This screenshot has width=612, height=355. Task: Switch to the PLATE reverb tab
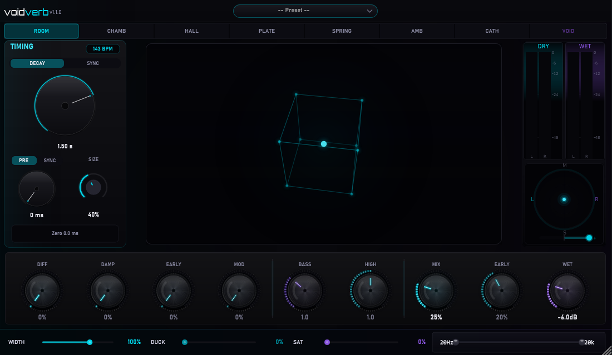(267, 31)
